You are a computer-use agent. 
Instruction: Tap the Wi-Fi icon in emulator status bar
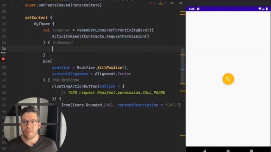[260, 9]
